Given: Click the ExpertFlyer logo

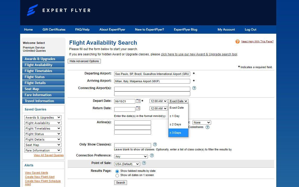Looking at the screenshot, I should click(x=59, y=10).
